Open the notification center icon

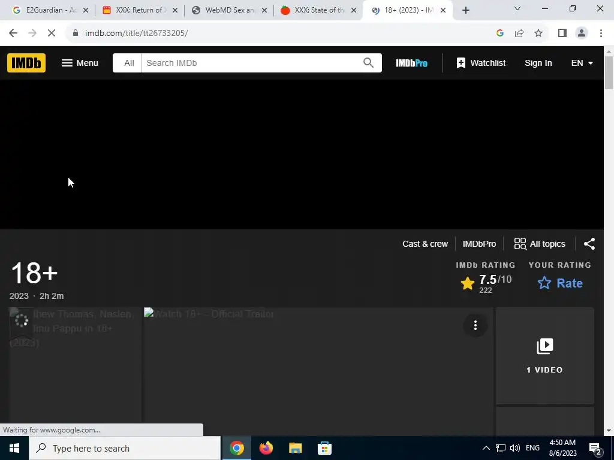tap(595, 448)
